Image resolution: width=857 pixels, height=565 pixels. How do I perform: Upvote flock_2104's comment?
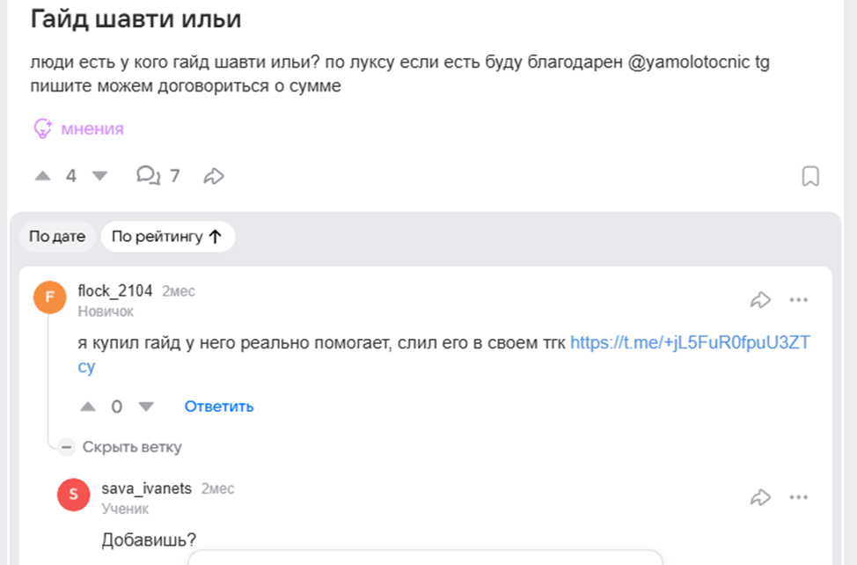coord(88,407)
